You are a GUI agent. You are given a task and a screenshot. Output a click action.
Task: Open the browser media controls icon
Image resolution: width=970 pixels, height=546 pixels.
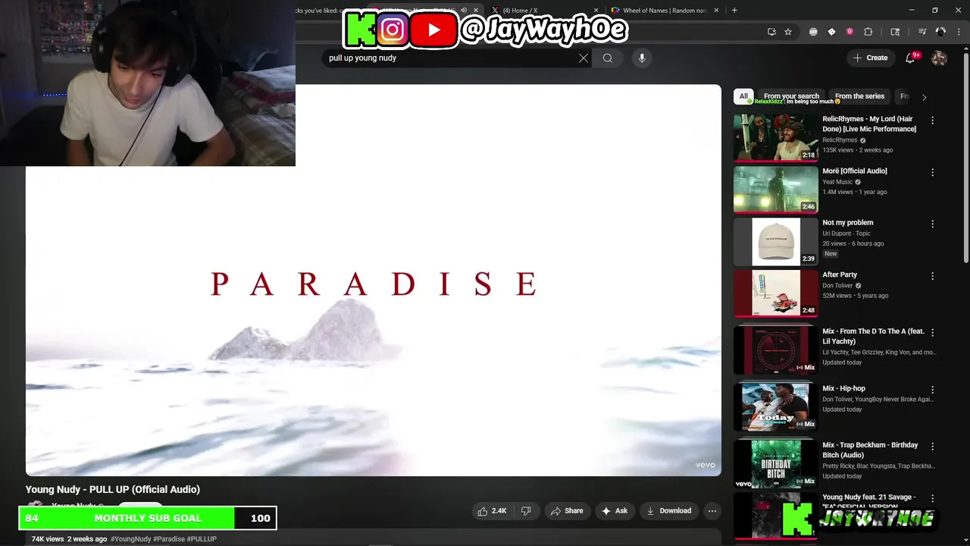pos(922,32)
